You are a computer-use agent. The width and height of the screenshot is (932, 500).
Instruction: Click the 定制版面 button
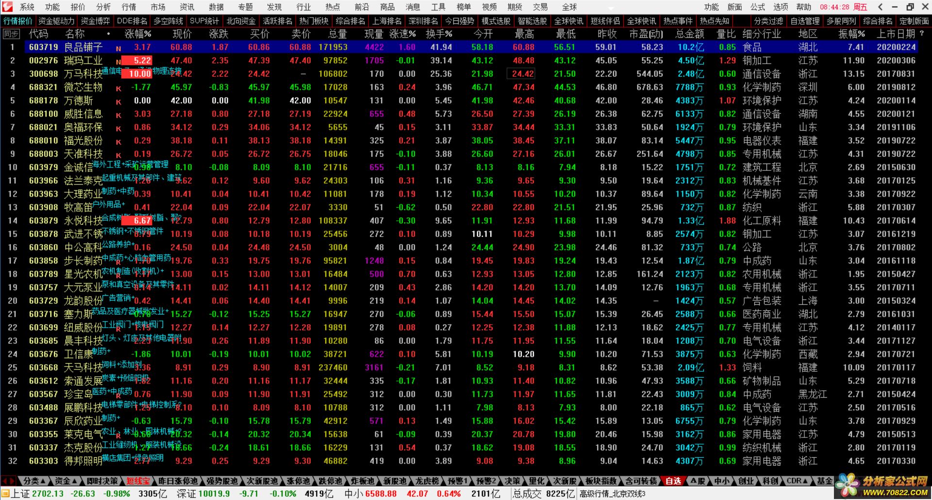click(914, 21)
